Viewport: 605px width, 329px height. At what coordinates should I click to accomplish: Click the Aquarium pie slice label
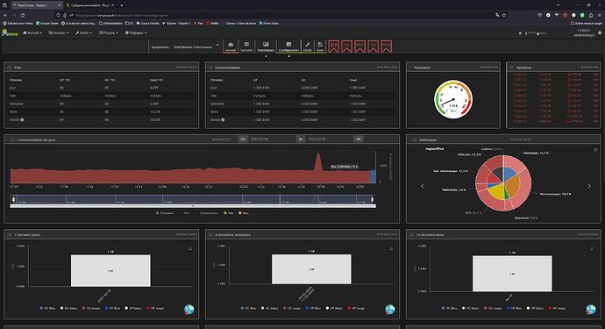coord(525,218)
